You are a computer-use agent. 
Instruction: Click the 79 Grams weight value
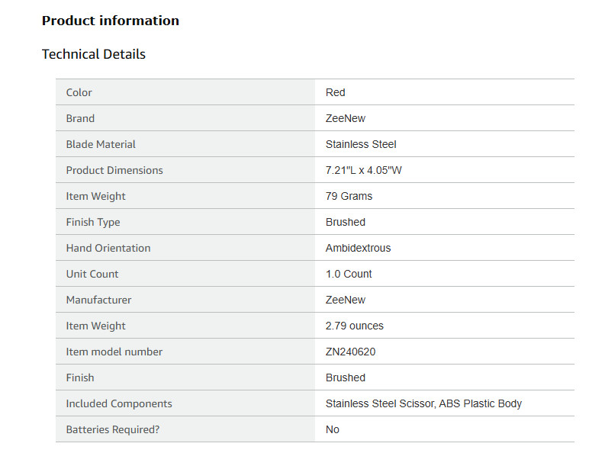[349, 196]
